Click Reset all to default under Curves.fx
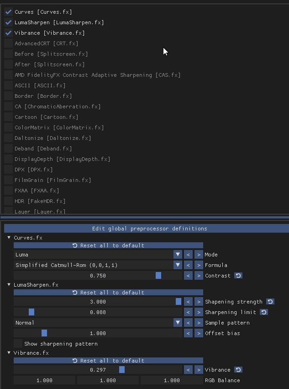The width and height of the screenshot is (289, 389). coord(108,245)
